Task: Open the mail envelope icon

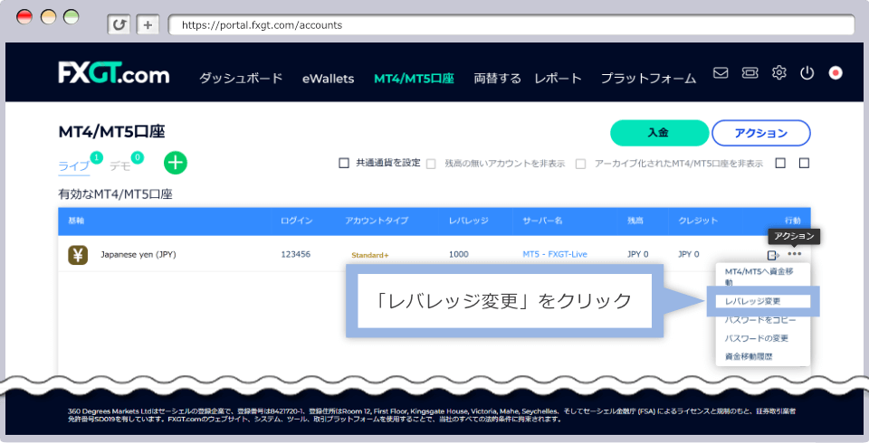Action: pyautogui.click(x=721, y=72)
